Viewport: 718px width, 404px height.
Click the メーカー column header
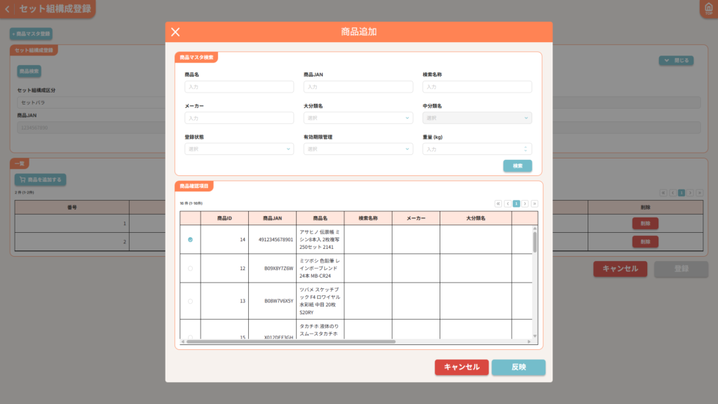tap(416, 219)
